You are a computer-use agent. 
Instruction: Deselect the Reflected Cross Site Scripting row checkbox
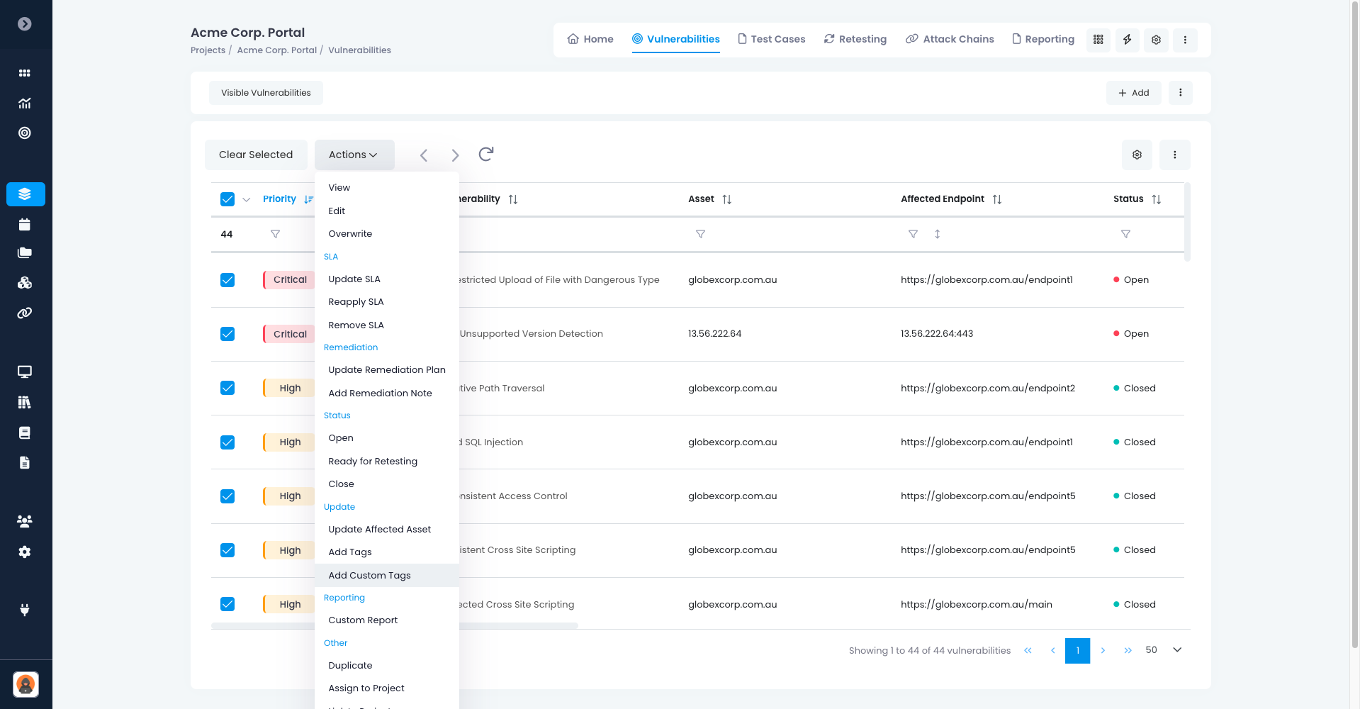(x=227, y=604)
